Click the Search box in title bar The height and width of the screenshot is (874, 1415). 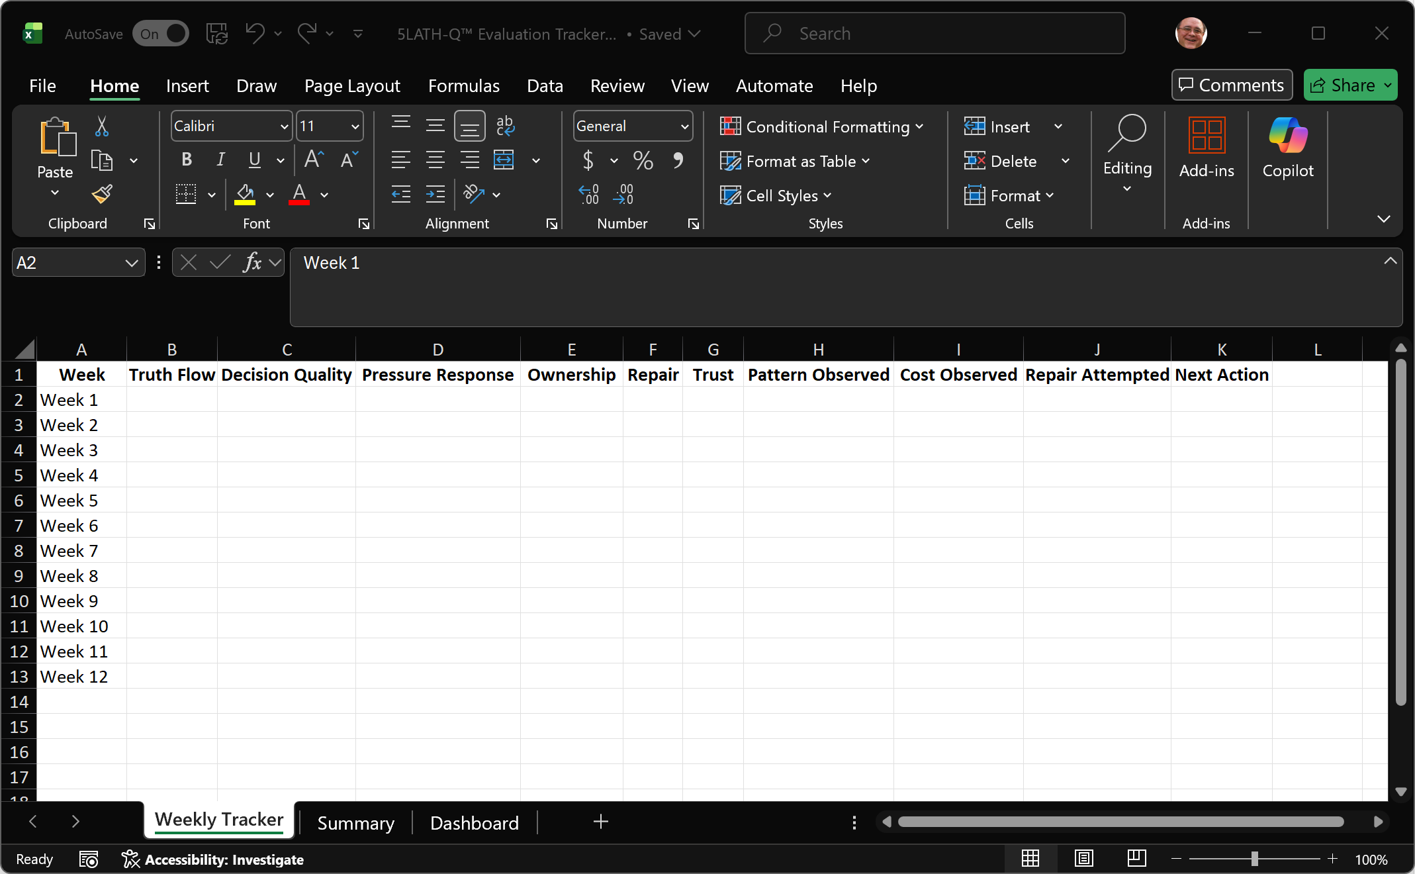pos(935,33)
